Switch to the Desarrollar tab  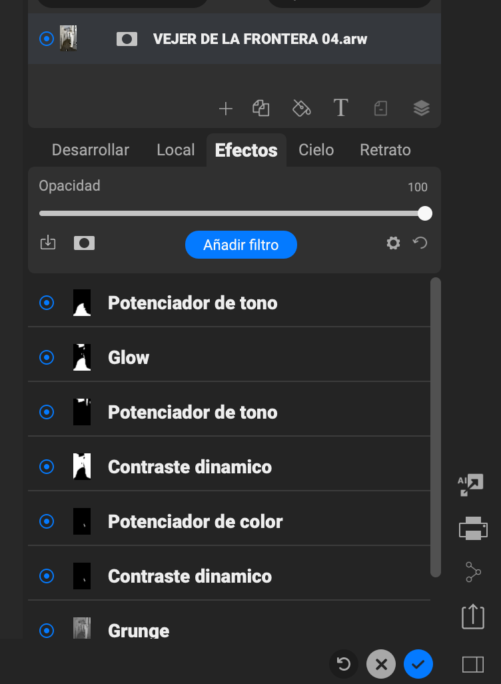pos(91,150)
